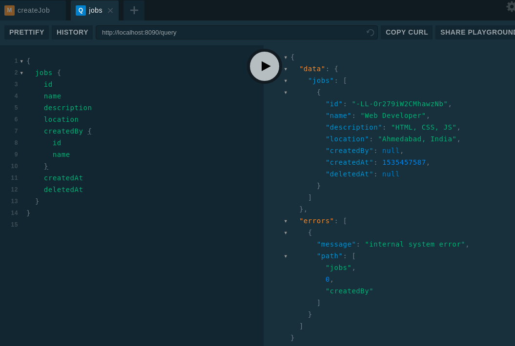Collapse the "data" object in the response
This screenshot has height=346, width=515.
286,69
